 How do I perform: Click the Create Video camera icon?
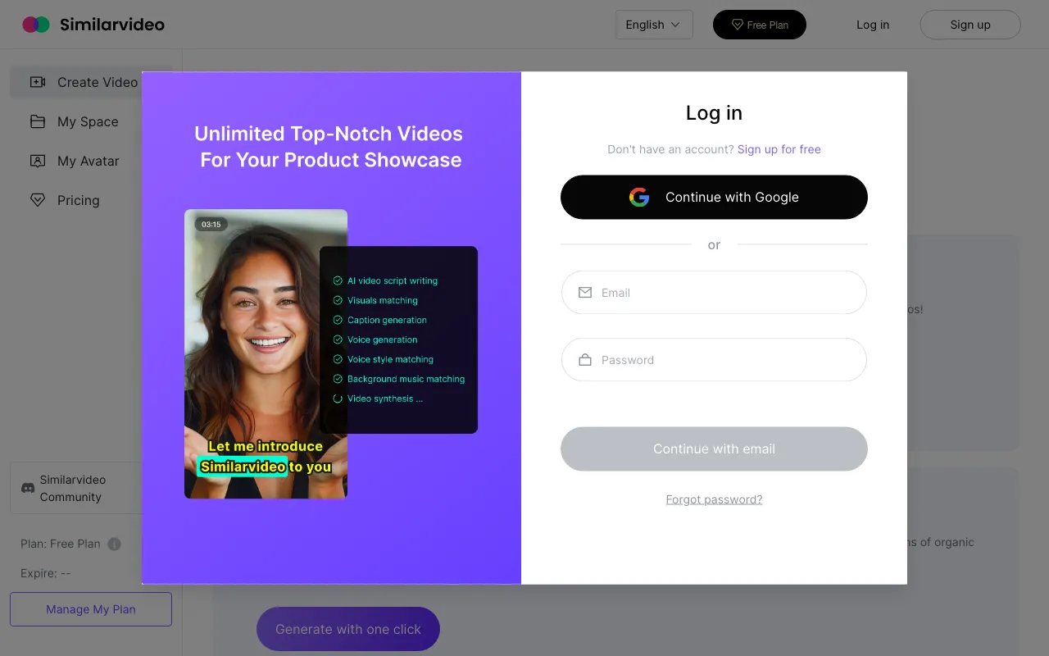pos(38,82)
